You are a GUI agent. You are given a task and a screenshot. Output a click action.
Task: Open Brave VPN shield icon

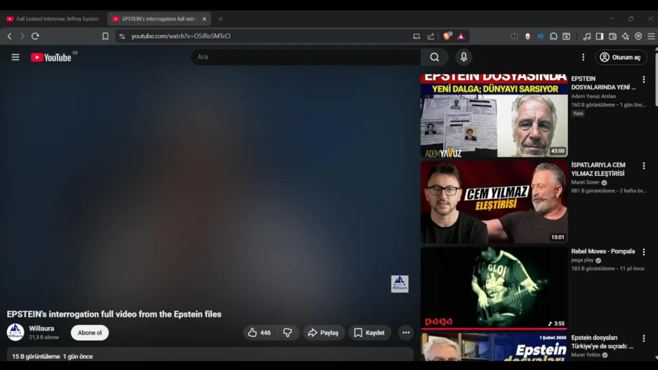(x=638, y=36)
